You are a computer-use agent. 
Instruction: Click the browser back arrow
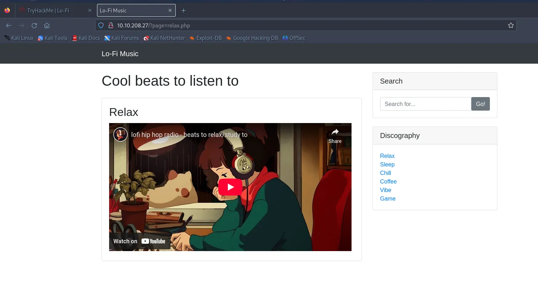pos(9,26)
